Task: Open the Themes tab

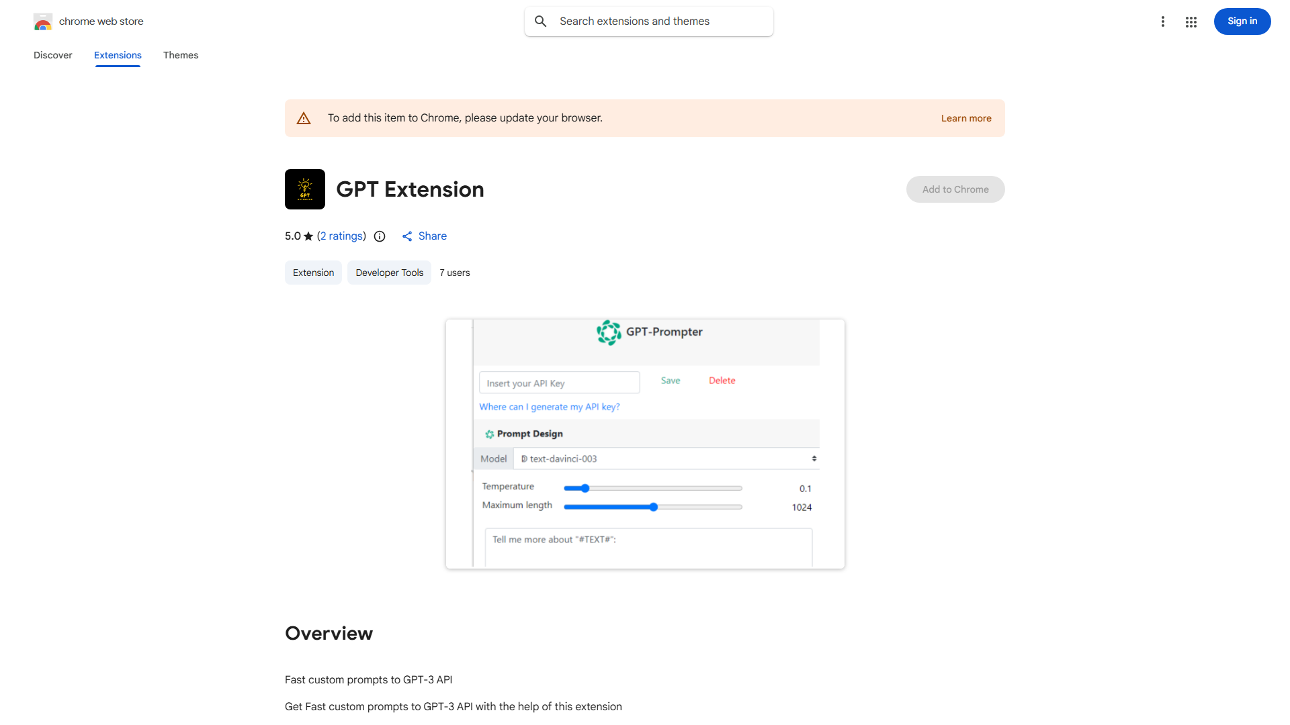Action: click(x=181, y=55)
